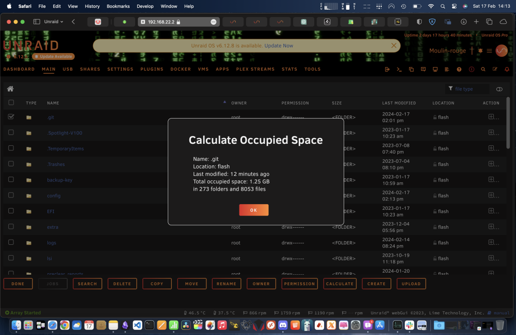
Task: Click Safari new tab plus icon
Action: click(x=476, y=22)
